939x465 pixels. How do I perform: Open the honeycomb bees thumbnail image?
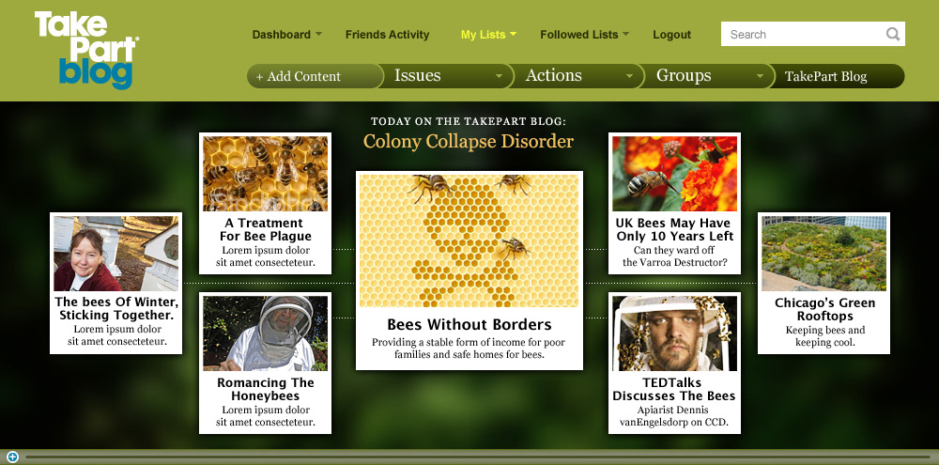click(x=266, y=174)
